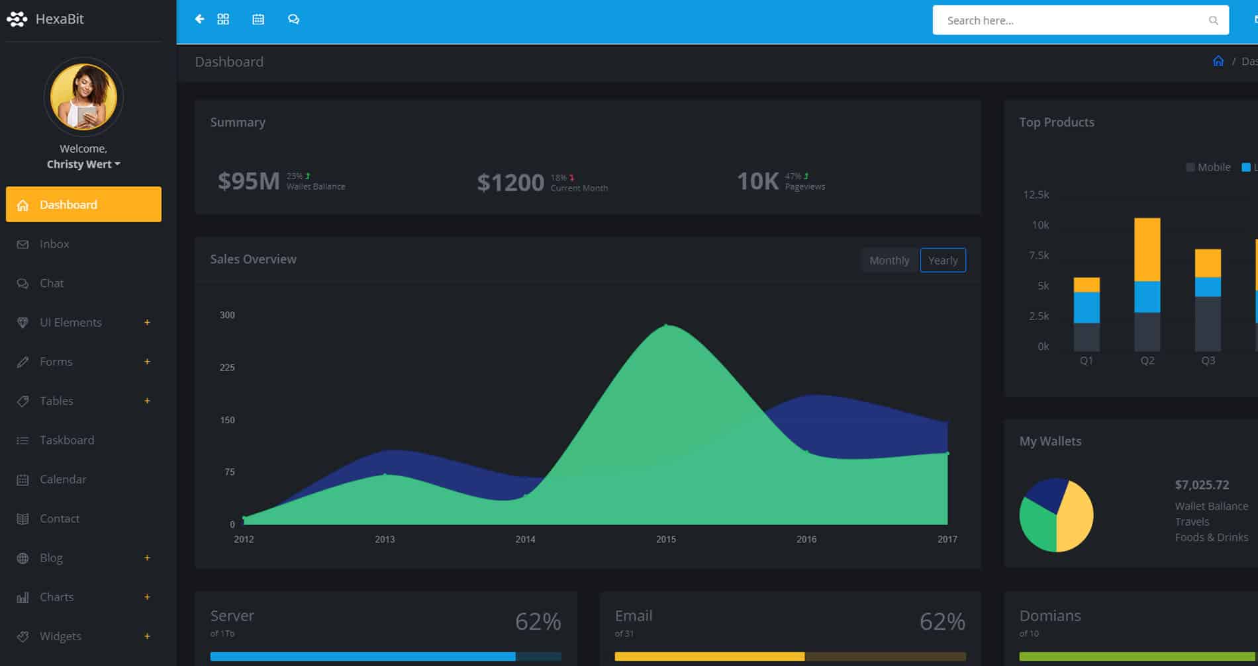Click the Email usage progress bar
1258x666 pixels.
click(790, 657)
